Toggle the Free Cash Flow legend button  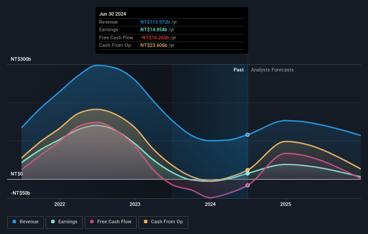tap(111, 222)
